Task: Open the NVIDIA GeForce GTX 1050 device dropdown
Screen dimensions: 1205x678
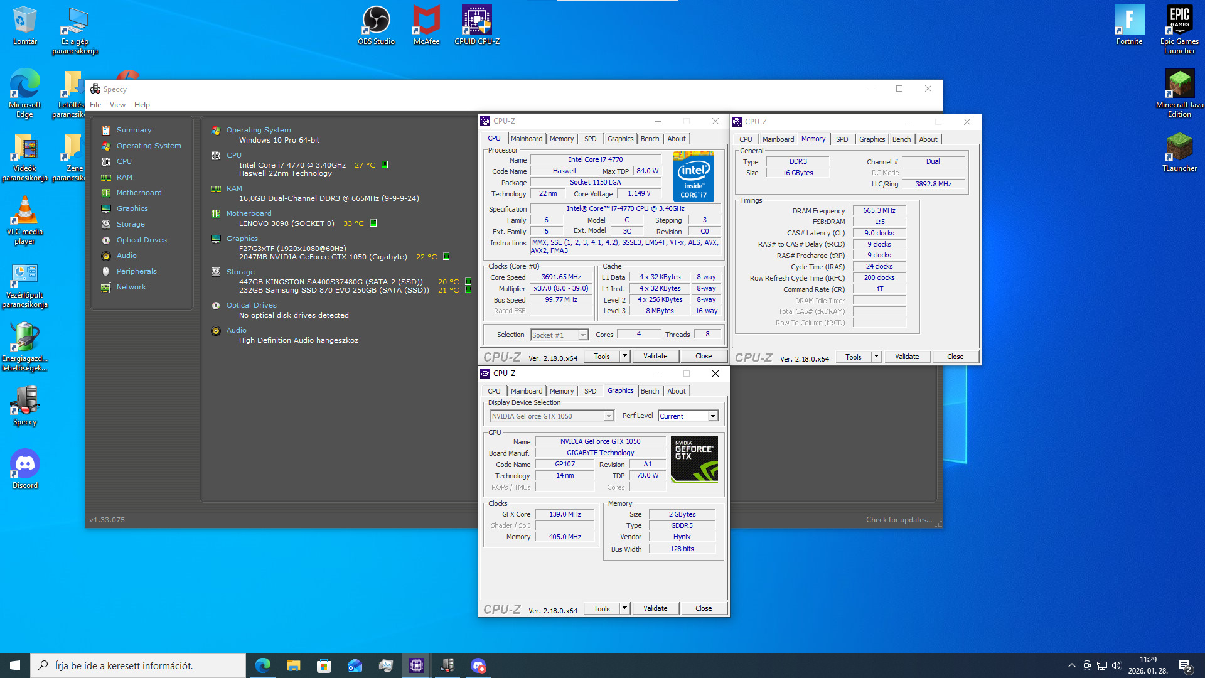Action: [608, 416]
